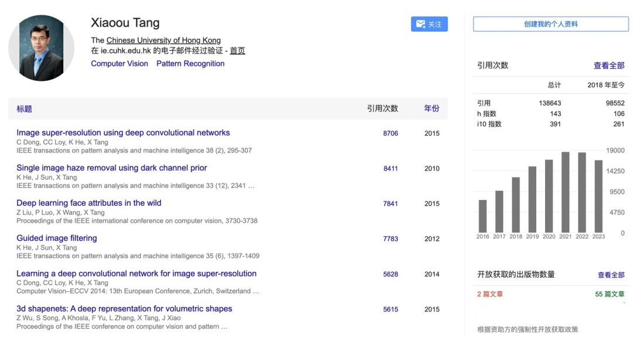633x337 pixels.
Task: Sort publications by 标题 column header
Action: pyautogui.click(x=24, y=108)
